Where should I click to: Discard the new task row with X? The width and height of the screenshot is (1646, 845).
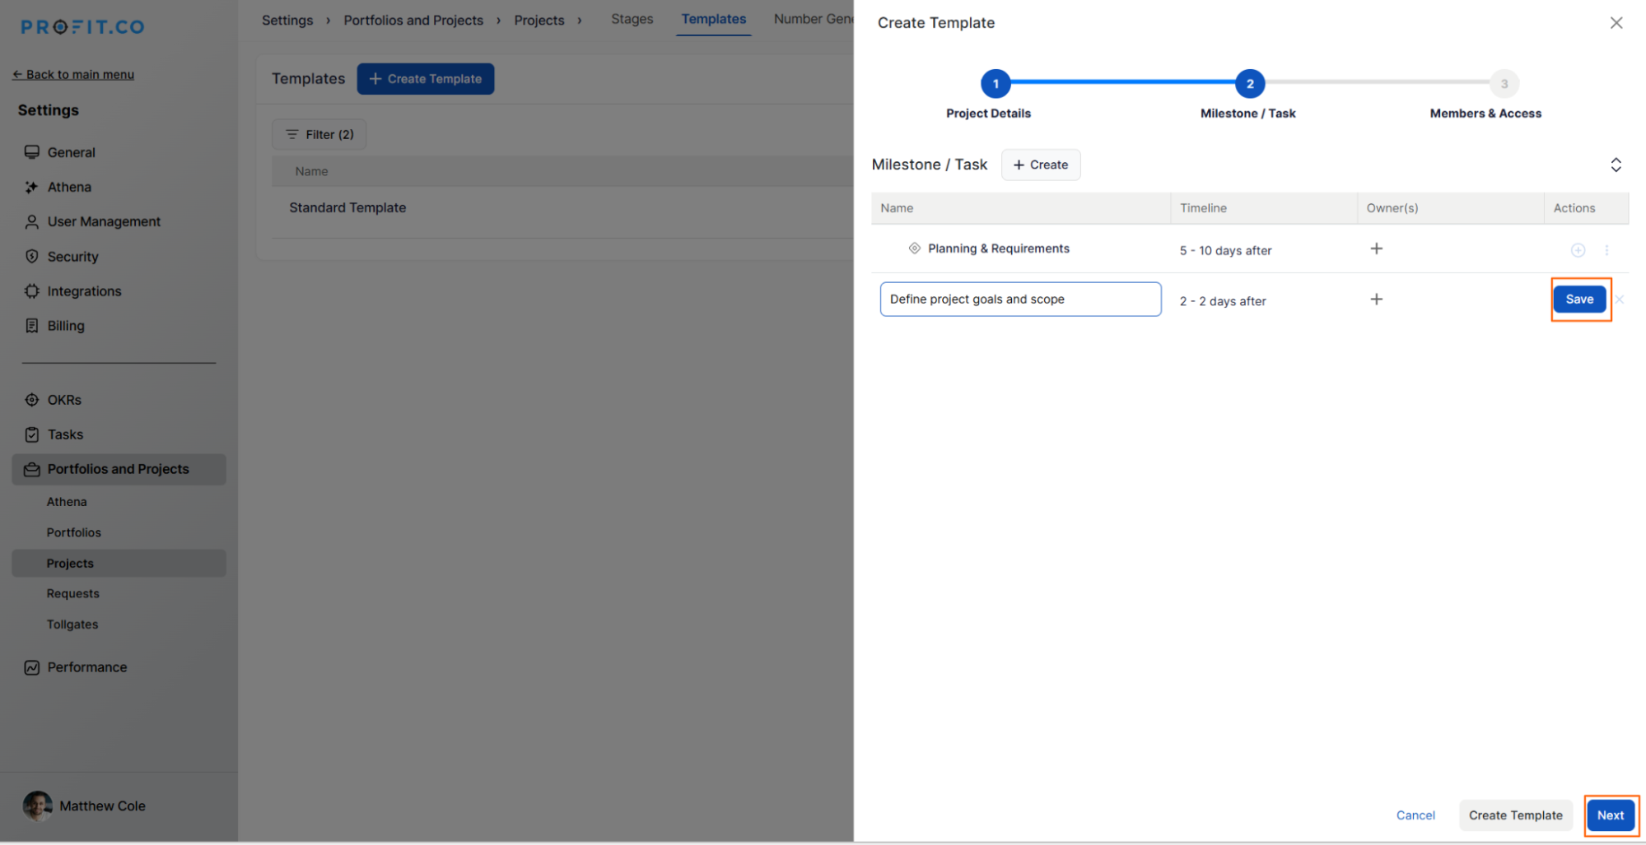point(1620,299)
